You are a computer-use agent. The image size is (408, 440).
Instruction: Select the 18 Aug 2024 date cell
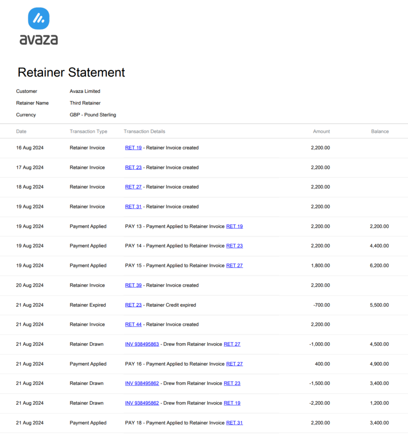30,187
